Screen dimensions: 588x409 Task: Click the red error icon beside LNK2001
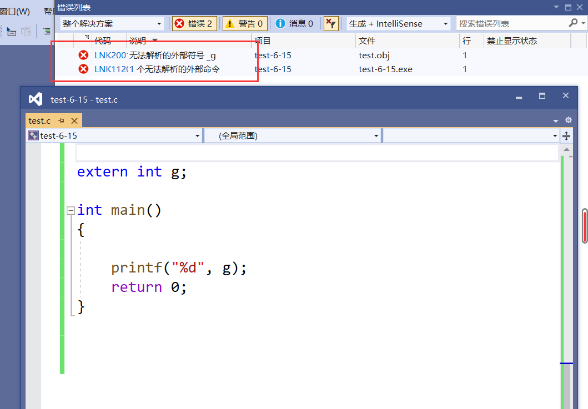83,55
